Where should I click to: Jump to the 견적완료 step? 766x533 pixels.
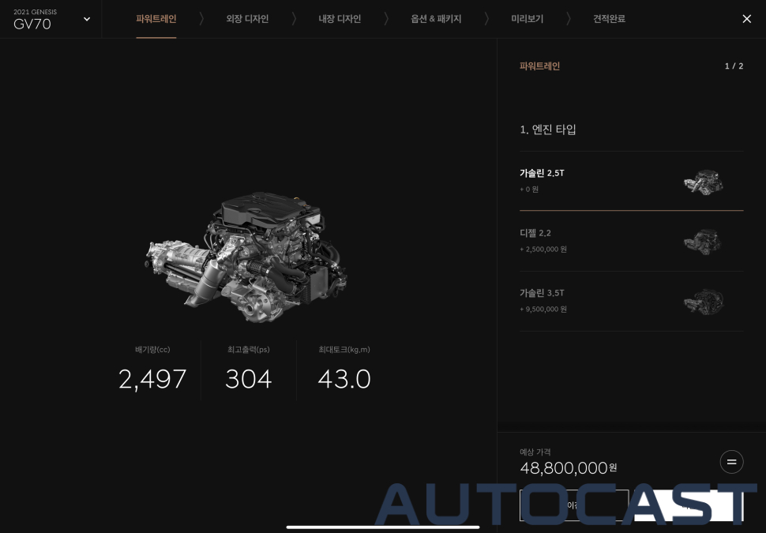click(609, 19)
